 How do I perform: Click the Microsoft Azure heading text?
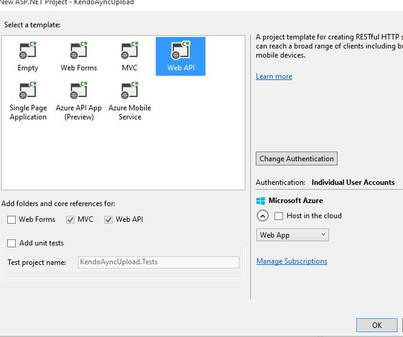(x=296, y=201)
